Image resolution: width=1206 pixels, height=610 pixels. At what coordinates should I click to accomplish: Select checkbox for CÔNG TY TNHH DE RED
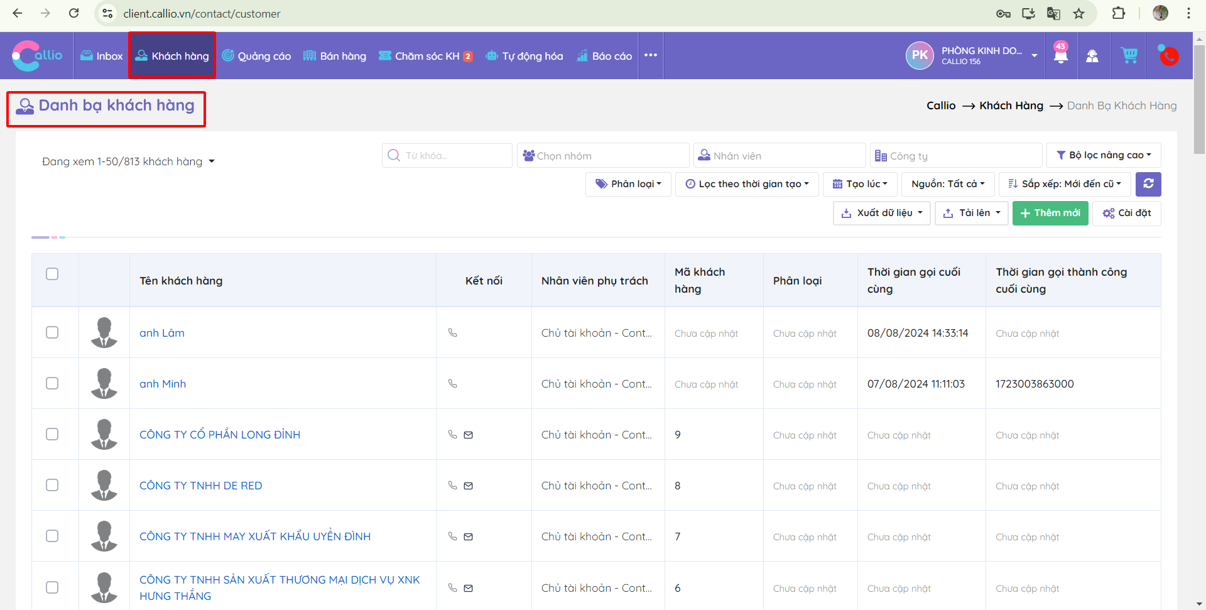click(x=52, y=485)
